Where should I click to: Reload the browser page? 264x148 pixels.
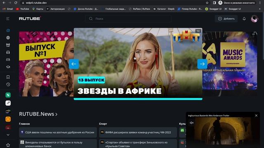point(16,3)
